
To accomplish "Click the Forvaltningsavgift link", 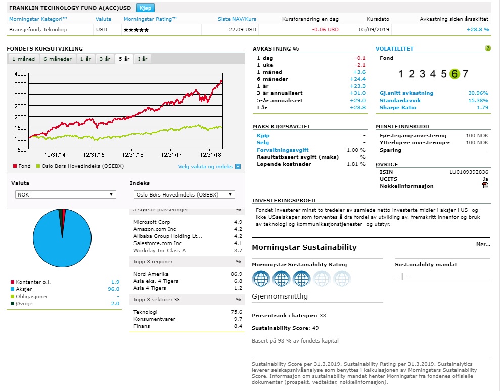I will click(x=283, y=150).
